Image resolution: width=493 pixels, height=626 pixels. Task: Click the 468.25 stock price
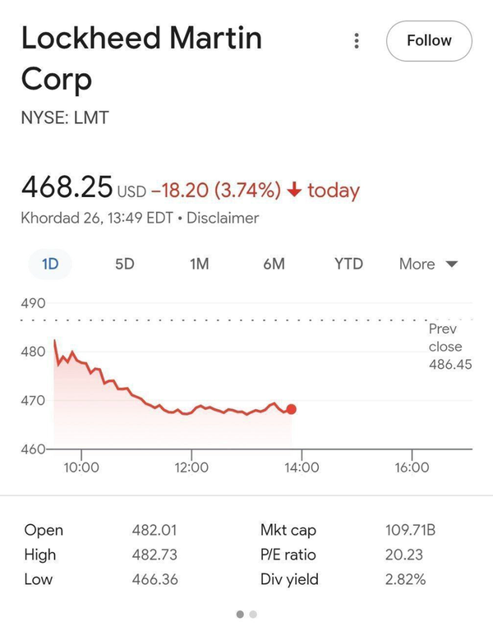click(x=66, y=186)
